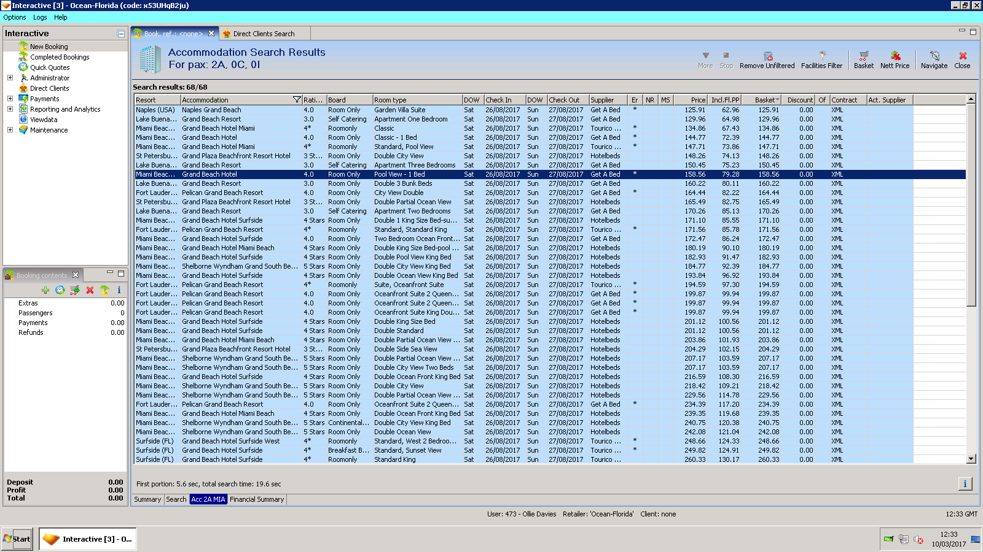Image resolution: width=983 pixels, height=552 pixels.
Task: Expand the Administrator tree node
Action: pyautogui.click(x=10, y=78)
